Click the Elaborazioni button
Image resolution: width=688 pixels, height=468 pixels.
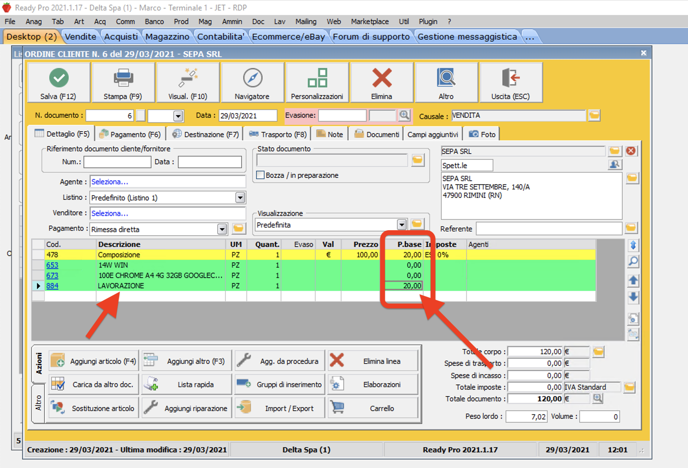[x=373, y=384]
